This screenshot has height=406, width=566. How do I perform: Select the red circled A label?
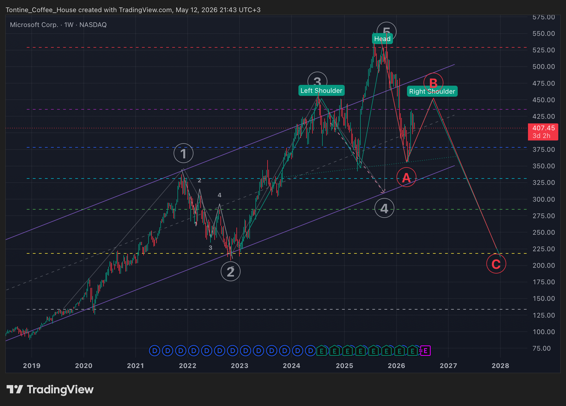(406, 177)
